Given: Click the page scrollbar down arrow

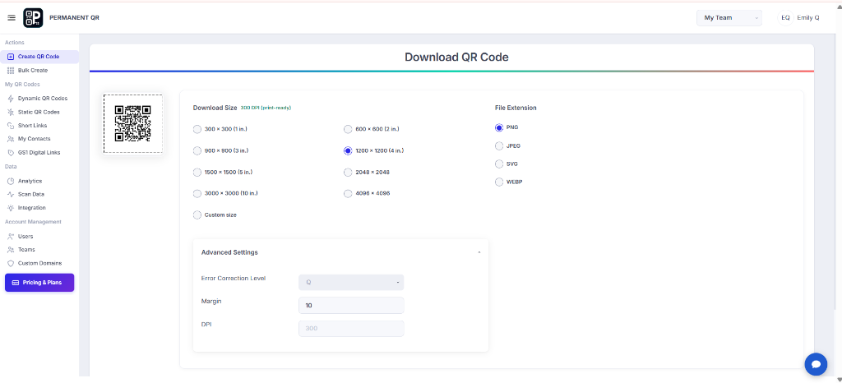Looking at the screenshot, I should click(838, 379).
